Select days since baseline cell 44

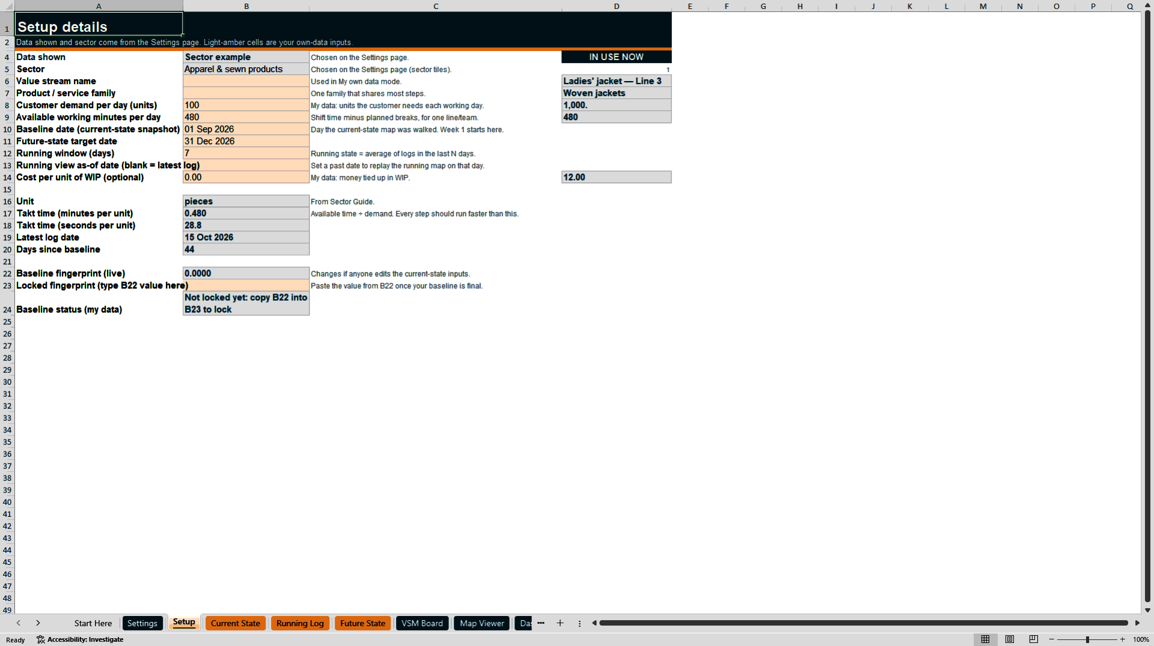(246, 249)
